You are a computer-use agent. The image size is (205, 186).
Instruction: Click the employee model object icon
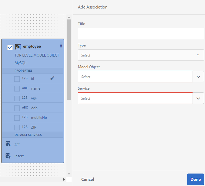click(18, 46)
